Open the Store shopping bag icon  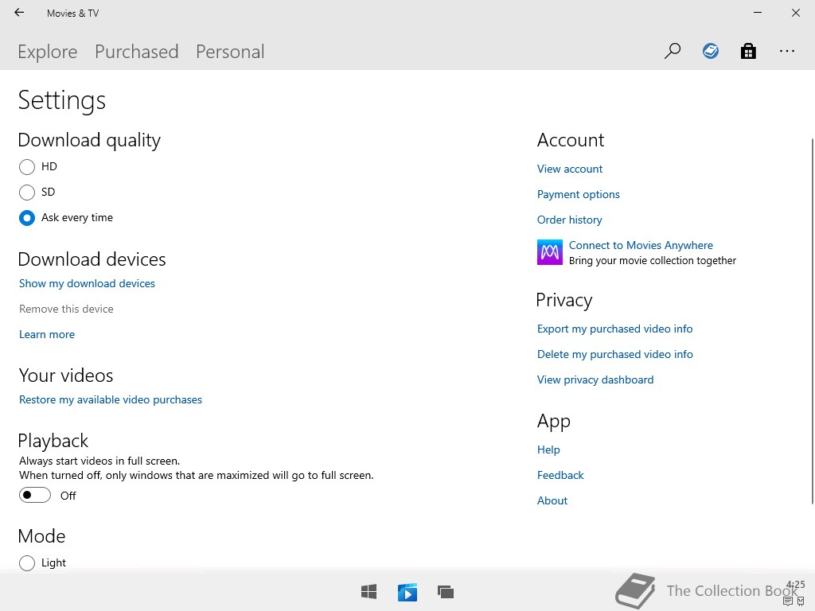(x=748, y=51)
